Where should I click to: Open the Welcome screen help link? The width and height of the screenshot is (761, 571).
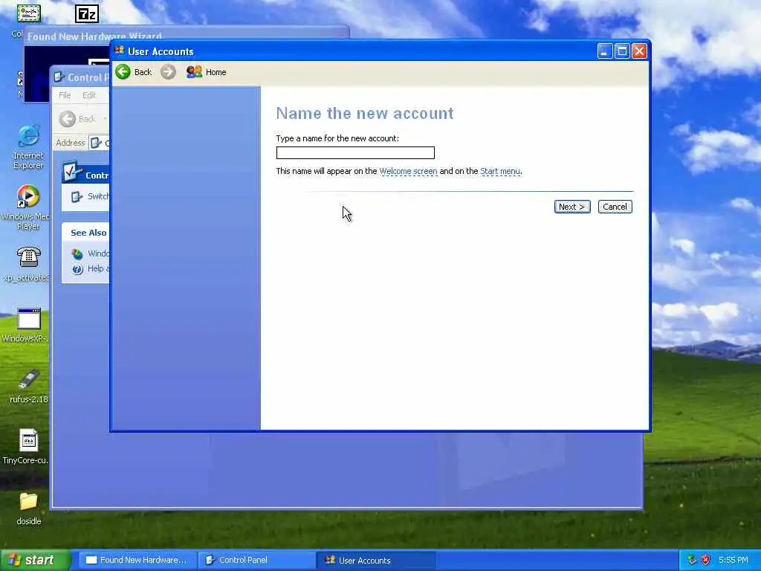(x=408, y=172)
